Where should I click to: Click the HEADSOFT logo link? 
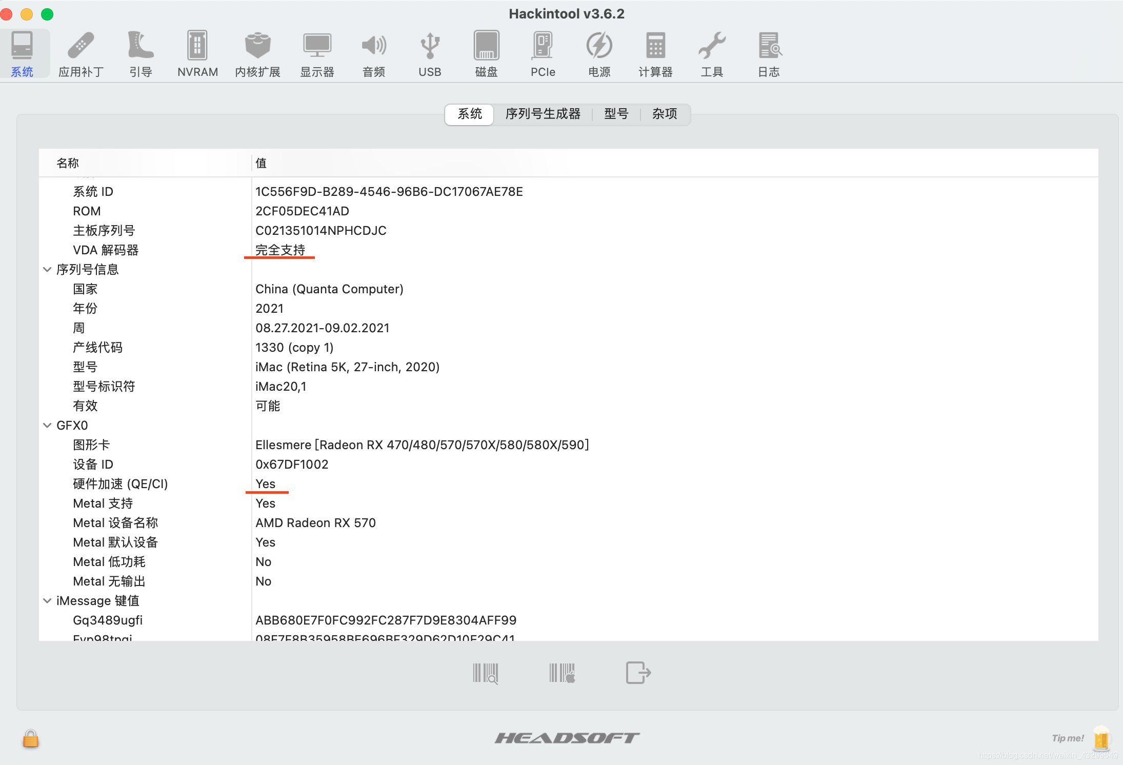(x=567, y=738)
